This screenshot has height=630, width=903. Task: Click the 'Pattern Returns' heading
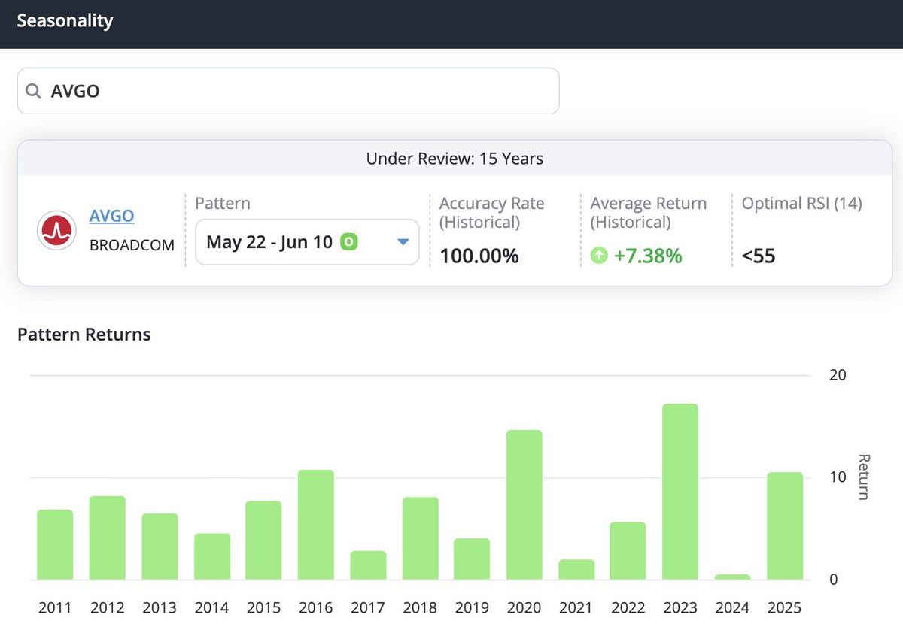tap(84, 335)
